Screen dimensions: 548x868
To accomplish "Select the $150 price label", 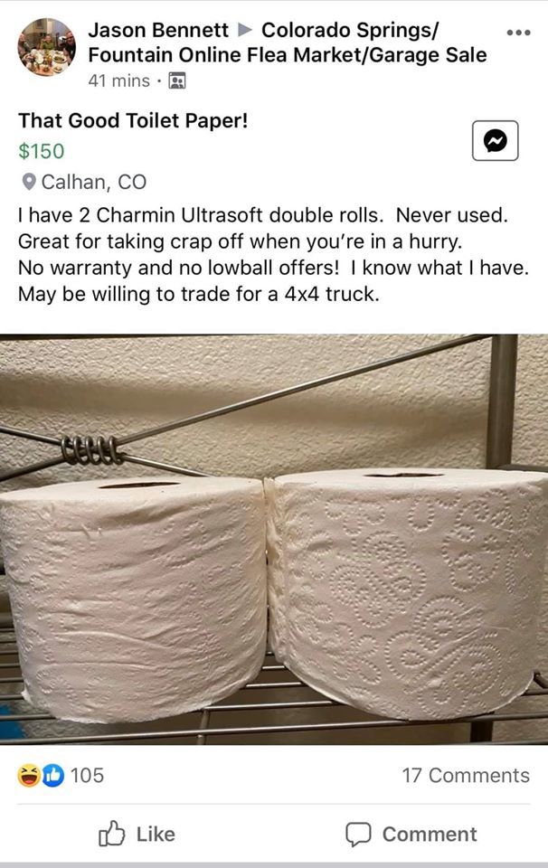I will click(42, 151).
